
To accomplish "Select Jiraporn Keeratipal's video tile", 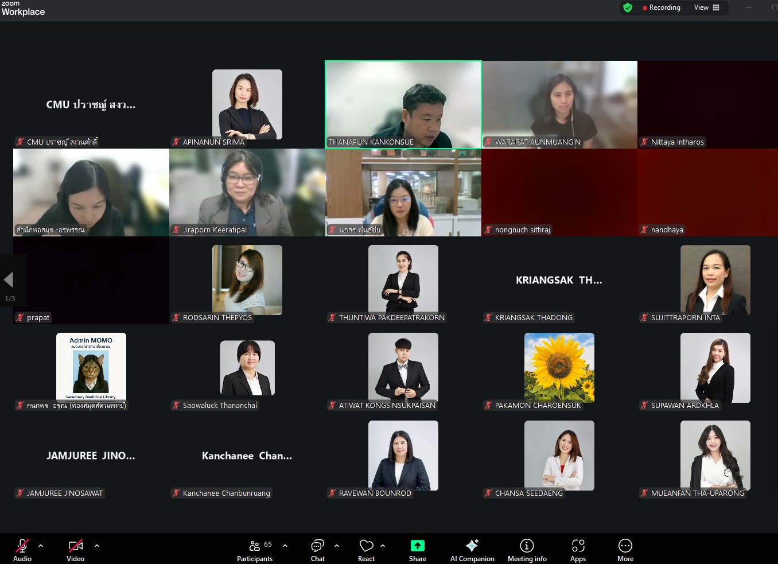I will click(247, 192).
